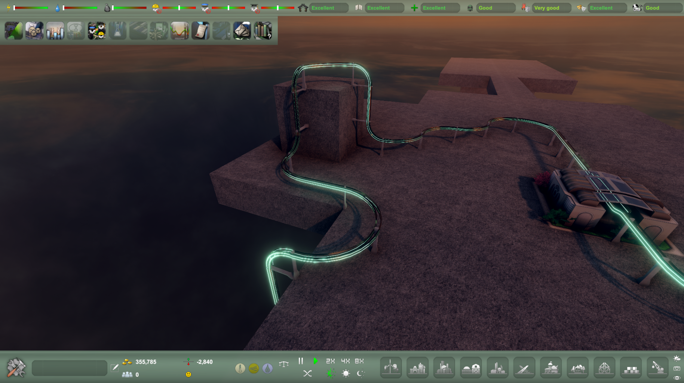Click the population people icon
The width and height of the screenshot is (684, 383).
click(127, 374)
